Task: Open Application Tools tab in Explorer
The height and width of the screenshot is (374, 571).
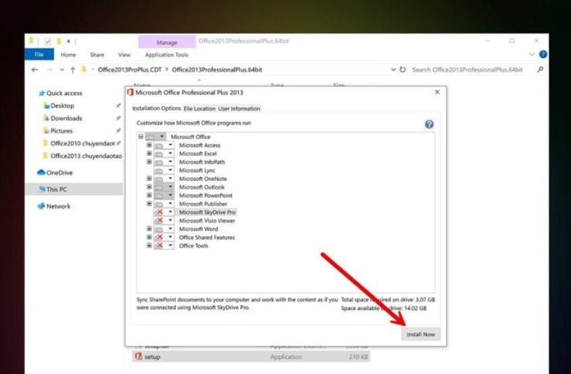Action: (x=166, y=55)
